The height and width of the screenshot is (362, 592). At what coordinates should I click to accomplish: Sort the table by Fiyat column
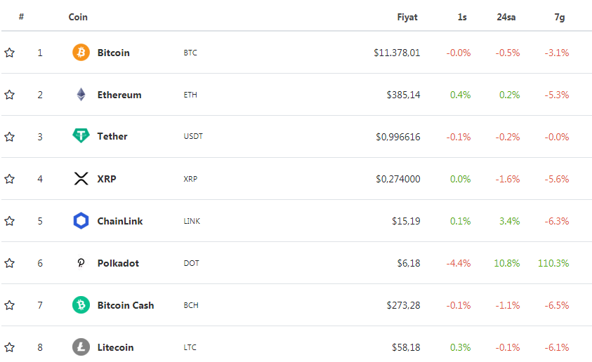(407, 18)
